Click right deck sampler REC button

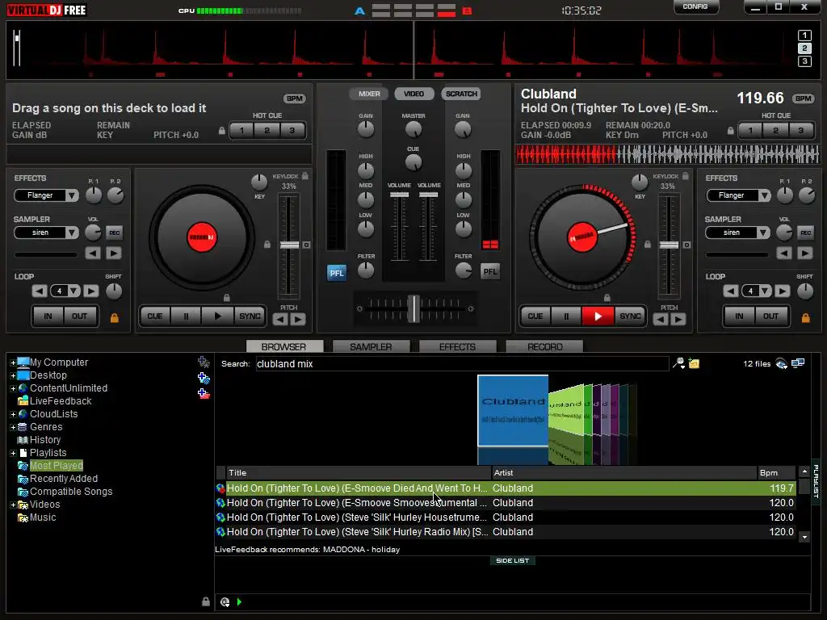(x=805, y=232)
